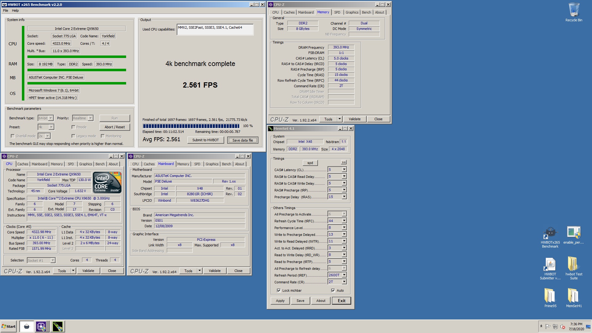Screen dimensions: 592x333
Task: Open the Recycle Bin desktop icon
Action: (573, 12)
